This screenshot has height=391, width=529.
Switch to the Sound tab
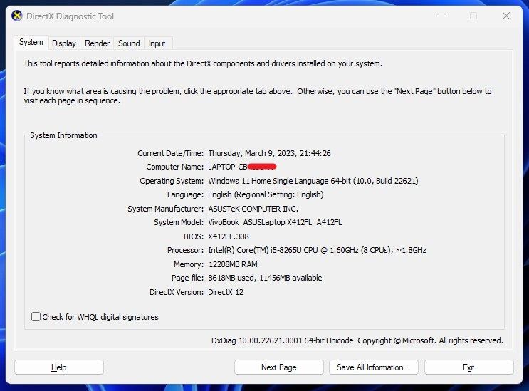point(129,43)
